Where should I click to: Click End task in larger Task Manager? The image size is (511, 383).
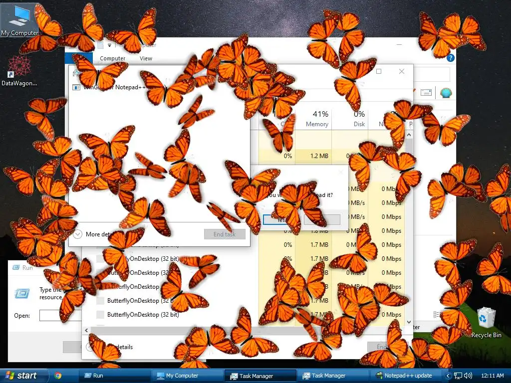[387, 347]
